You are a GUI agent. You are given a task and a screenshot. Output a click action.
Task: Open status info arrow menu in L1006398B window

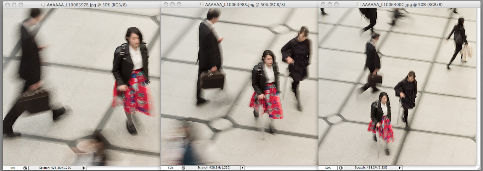pyautogui.click(x=242, y=168)
